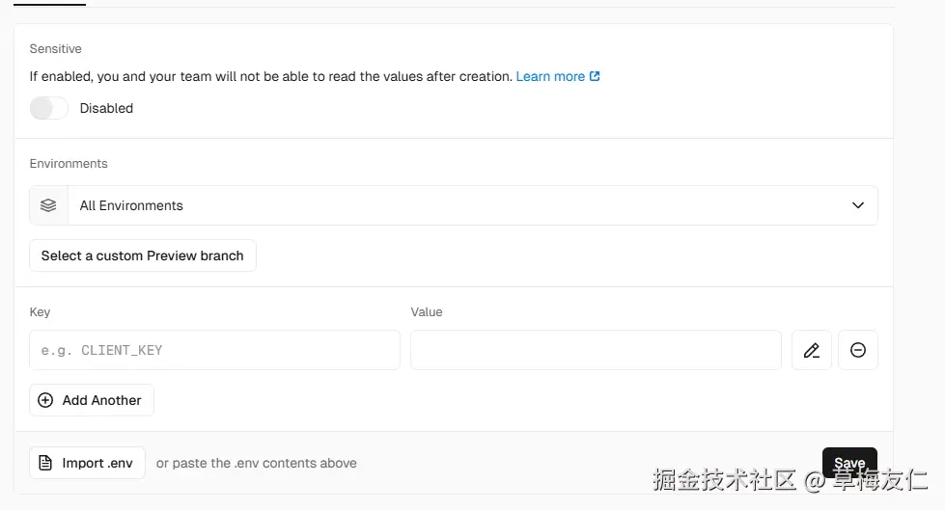Click the pencil edit icon next to Value
The image size is (945, 510).
coord(811,350)
